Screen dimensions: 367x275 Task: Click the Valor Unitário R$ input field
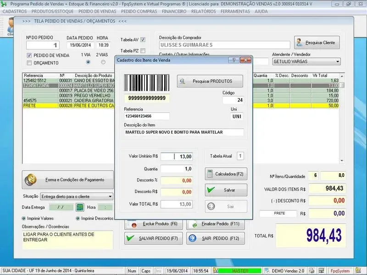[177, 156]
